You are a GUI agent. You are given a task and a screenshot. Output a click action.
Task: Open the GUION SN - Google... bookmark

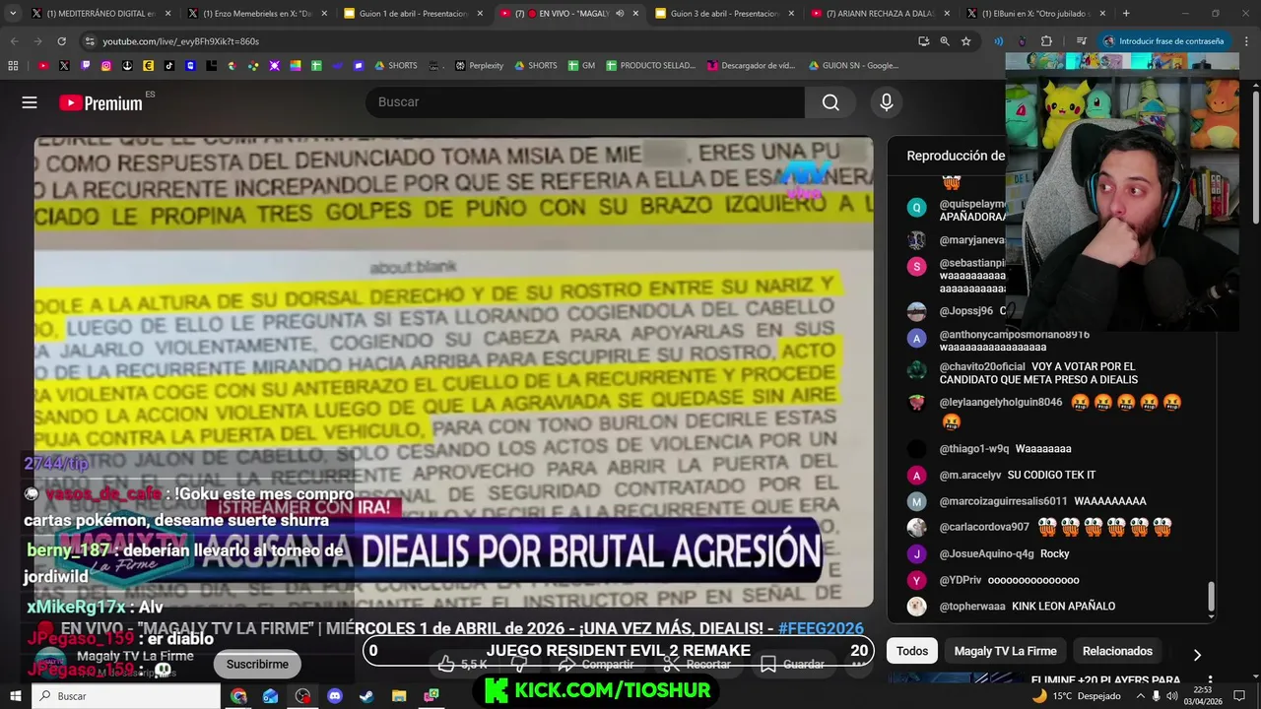[x=853, y=66]
